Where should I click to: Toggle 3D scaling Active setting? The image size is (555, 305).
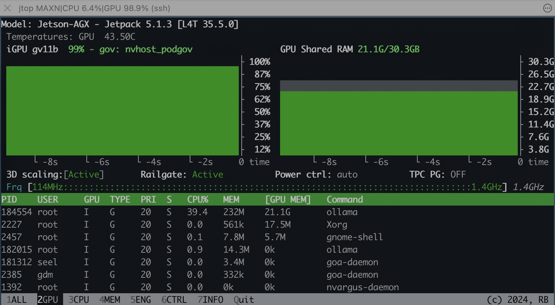coord(84,174)
